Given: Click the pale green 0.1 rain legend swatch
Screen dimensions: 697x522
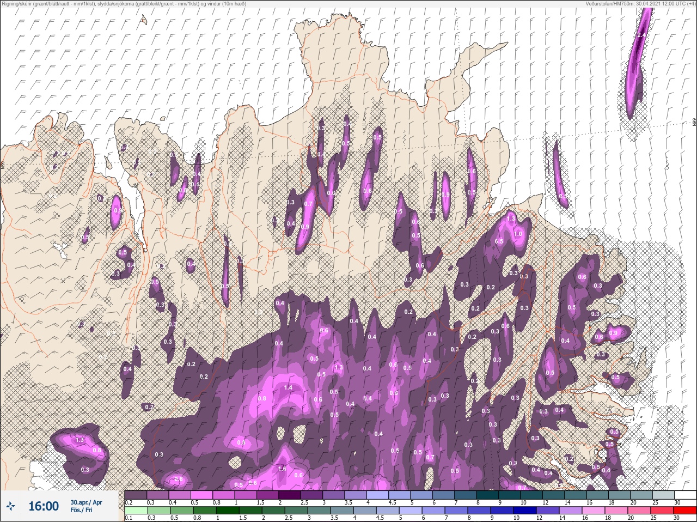Looking at the screenshot, I should (136, 511).
